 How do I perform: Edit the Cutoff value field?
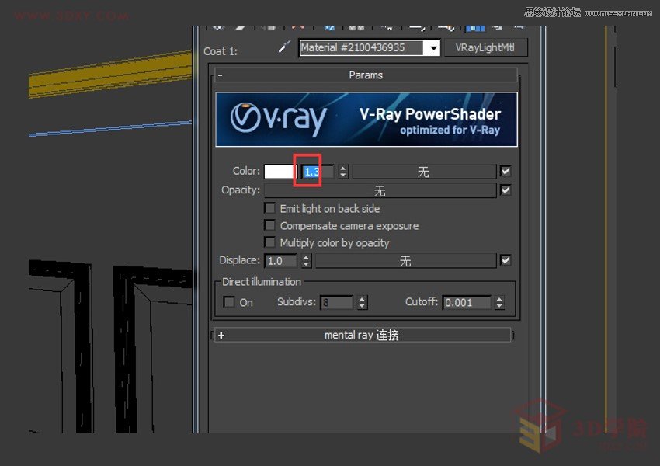click(x=466, y=302)
